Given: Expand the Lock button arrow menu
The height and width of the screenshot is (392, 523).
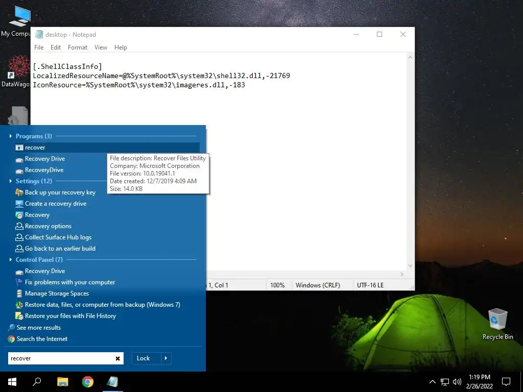Looking at the screenshot, I should (166, 358).
